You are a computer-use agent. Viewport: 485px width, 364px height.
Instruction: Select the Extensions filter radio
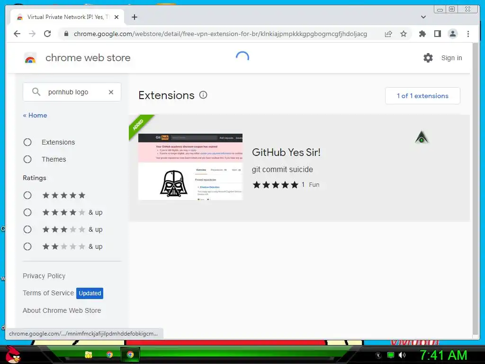click(27, 142)
